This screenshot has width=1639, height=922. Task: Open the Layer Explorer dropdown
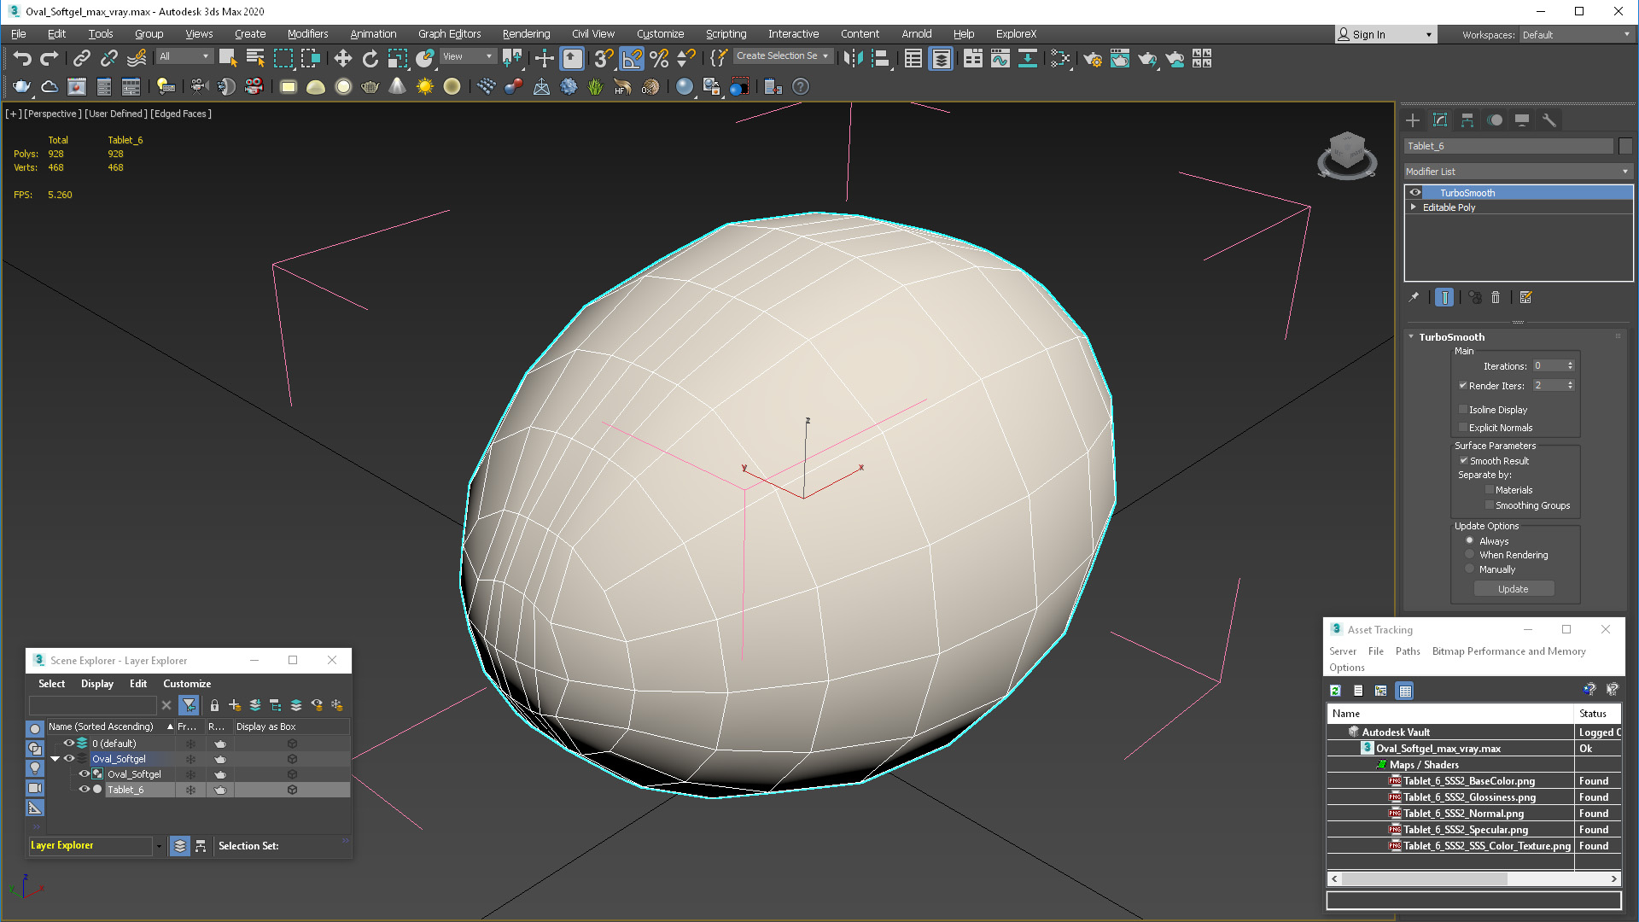coord(159,846)
